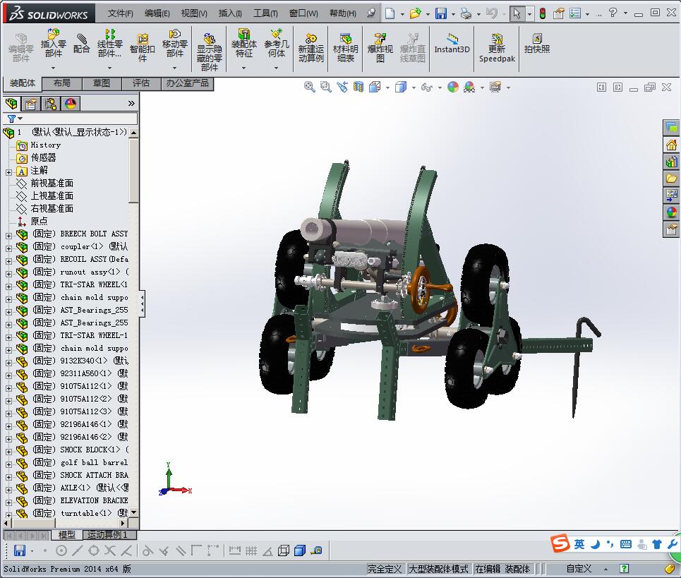Image resolution: width=681 pixels, height=578 pixels.
Task: Open the 帮助(H) menu
Action: (x=343, y=13)
